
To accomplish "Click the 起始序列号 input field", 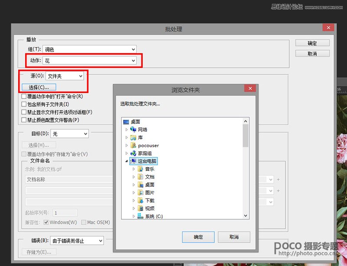I will tap(65, 213).
